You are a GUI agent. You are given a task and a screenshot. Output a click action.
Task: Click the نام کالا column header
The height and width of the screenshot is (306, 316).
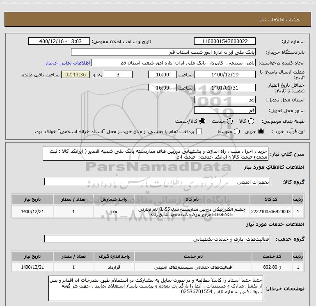pos(192,199)
